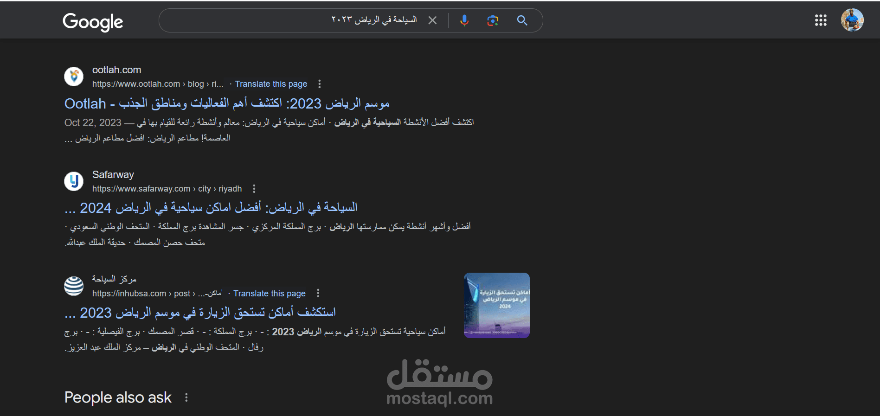Start voice search with the microphone
Image resolution: width=880 pixels, height=416 pixels.
[x=464, y=20]
